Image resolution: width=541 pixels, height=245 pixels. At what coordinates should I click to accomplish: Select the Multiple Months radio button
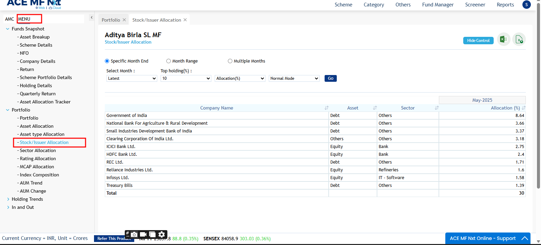230,61
